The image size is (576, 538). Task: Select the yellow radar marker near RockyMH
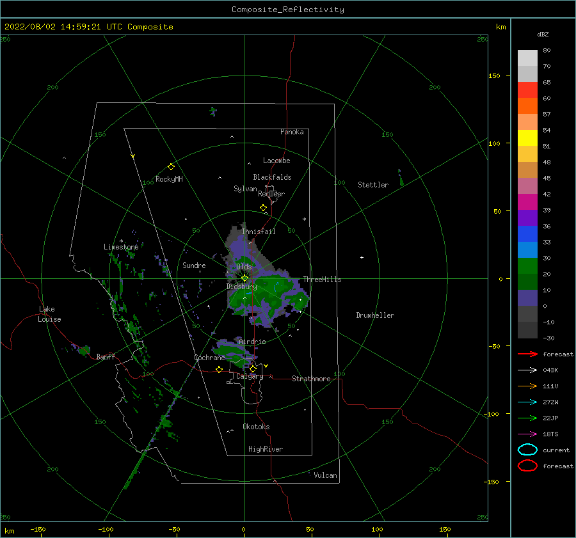(x=171, y=167)
